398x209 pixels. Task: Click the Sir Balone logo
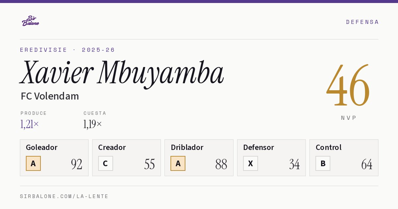point(31,21)
